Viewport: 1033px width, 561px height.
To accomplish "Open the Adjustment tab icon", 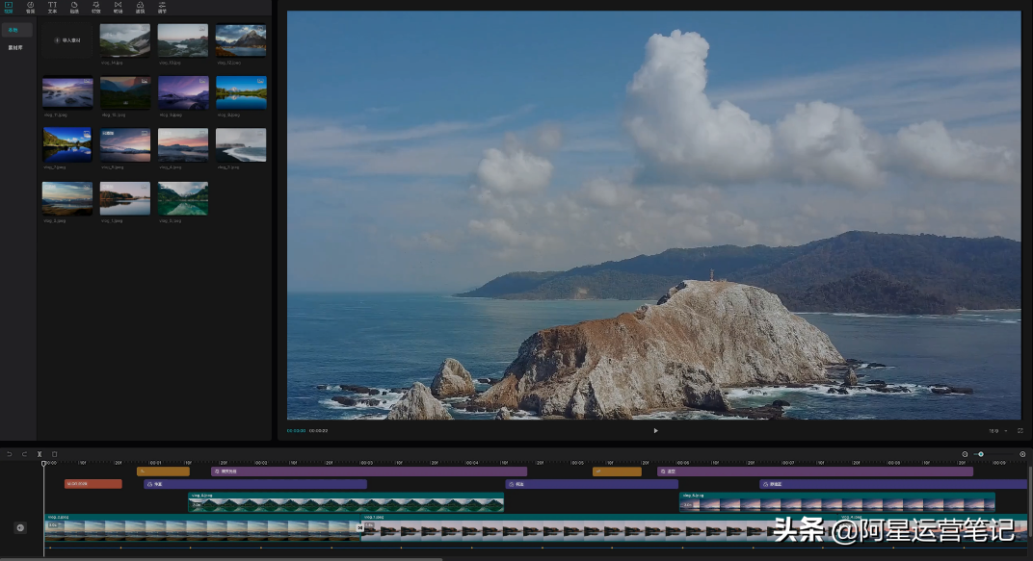I will (x=162, y=8).
